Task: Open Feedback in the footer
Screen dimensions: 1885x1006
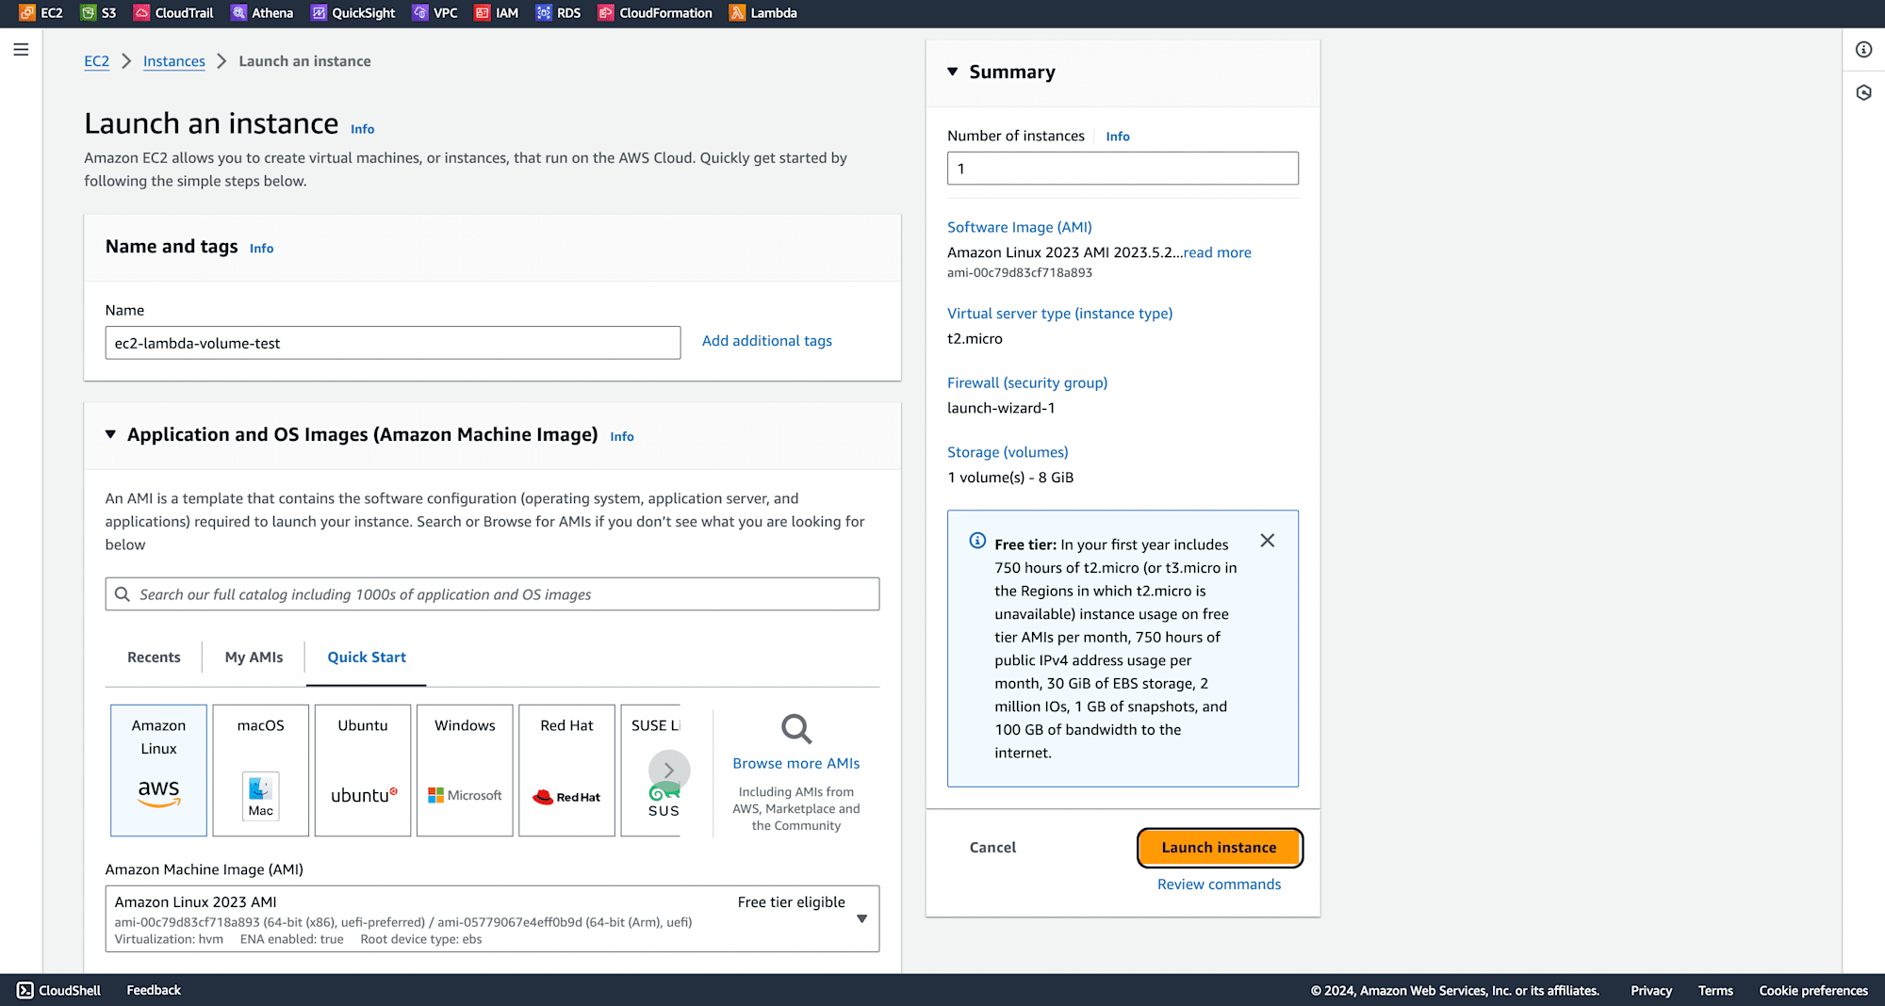Action: pyautogui.click(x=154, y=990)
